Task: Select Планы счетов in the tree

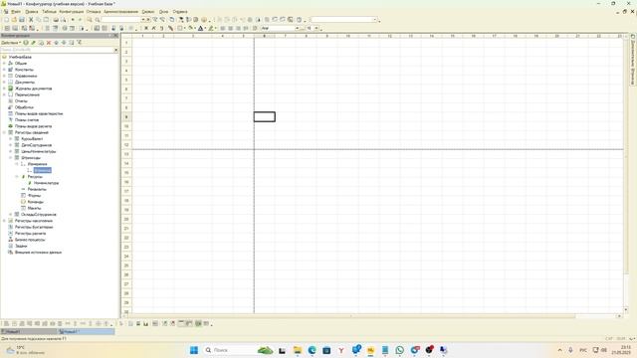Action: (x=27, y=120)
